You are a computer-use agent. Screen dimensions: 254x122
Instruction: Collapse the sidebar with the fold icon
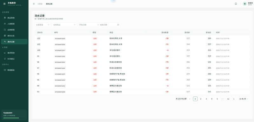tap(34, 4)
